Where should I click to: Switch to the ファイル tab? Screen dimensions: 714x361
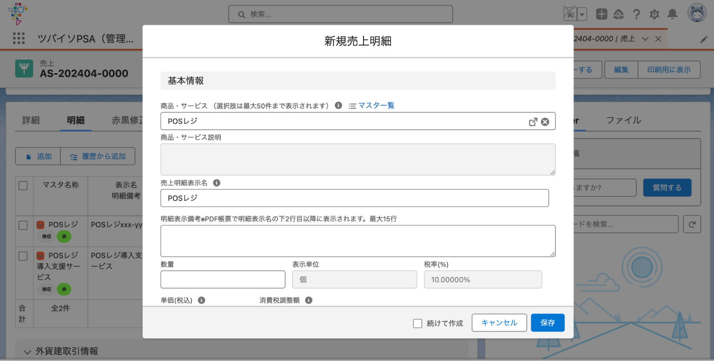click(624, 120)
